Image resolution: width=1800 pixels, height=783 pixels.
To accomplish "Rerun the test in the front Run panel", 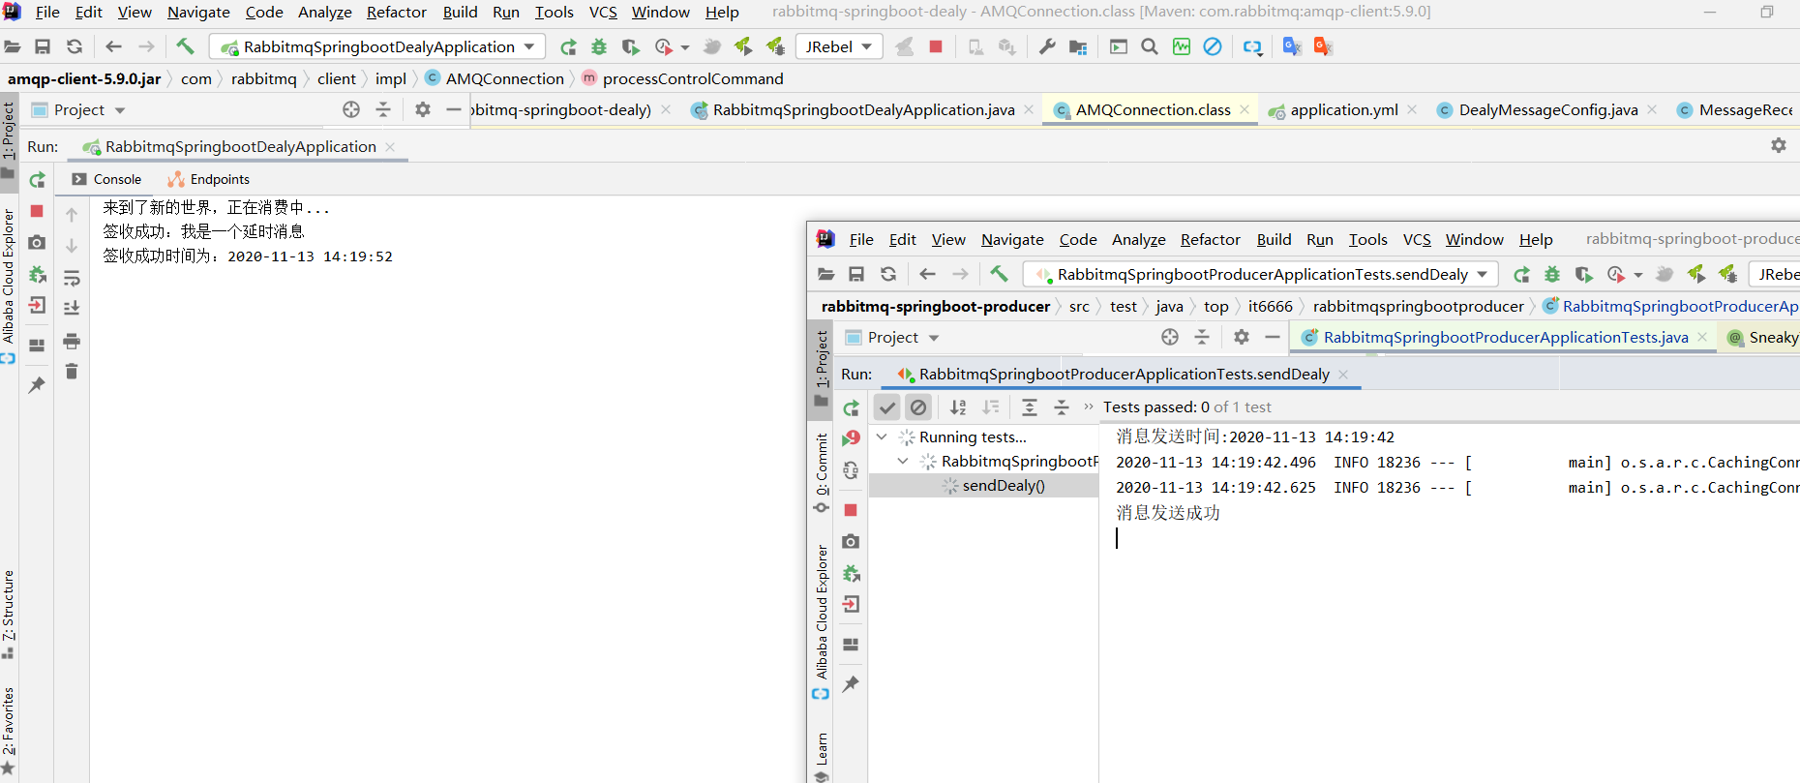I will pyautogui.click(x=851, y=407).
